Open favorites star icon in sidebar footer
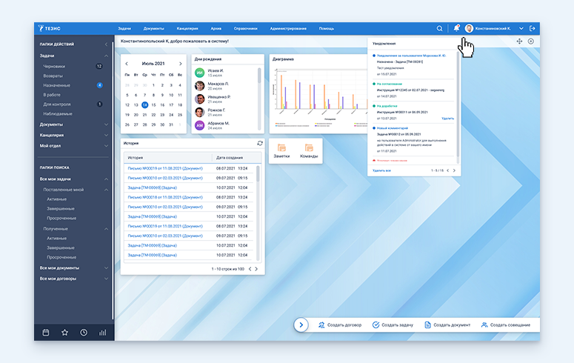The height and width of the screenshot is (363, 574). (64, 333)
